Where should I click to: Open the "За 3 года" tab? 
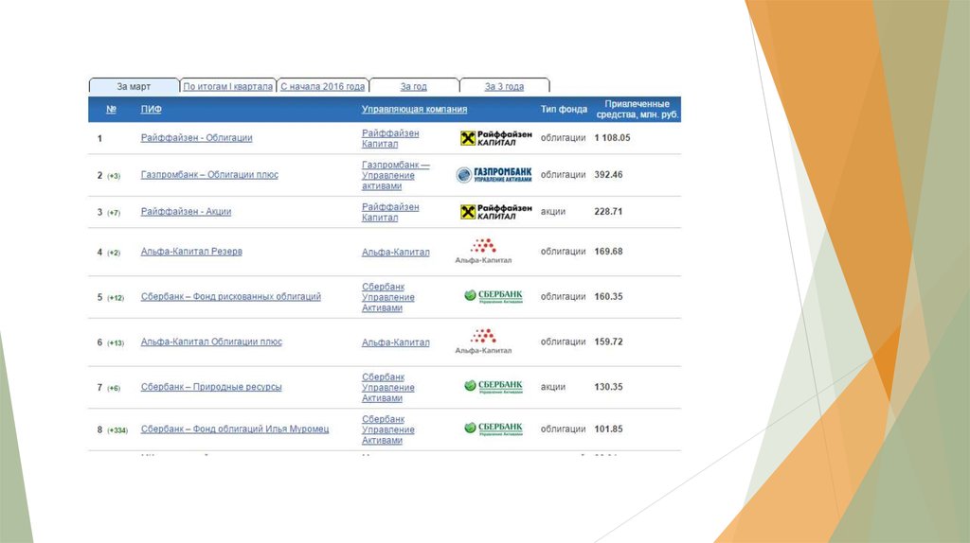point(504,86)
